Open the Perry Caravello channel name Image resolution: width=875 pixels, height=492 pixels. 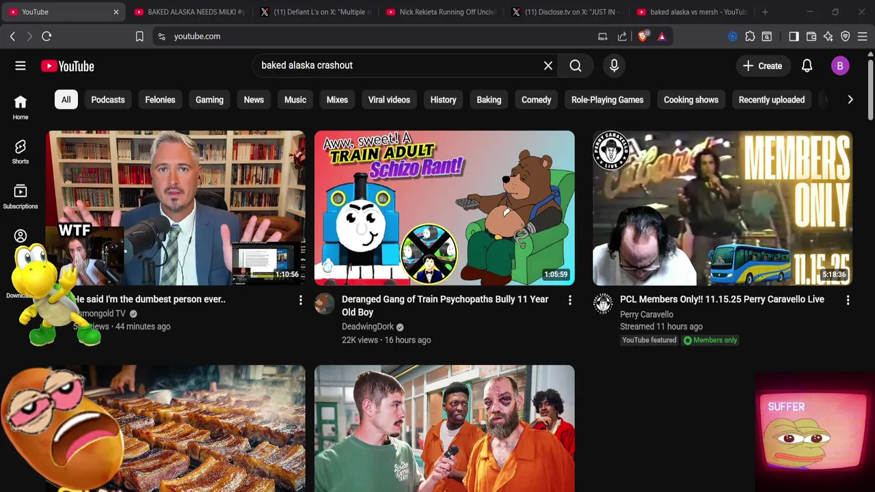(x=647, y=314)
